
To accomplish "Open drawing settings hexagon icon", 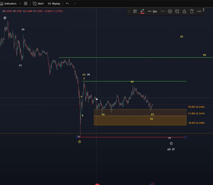I will 170,11.
